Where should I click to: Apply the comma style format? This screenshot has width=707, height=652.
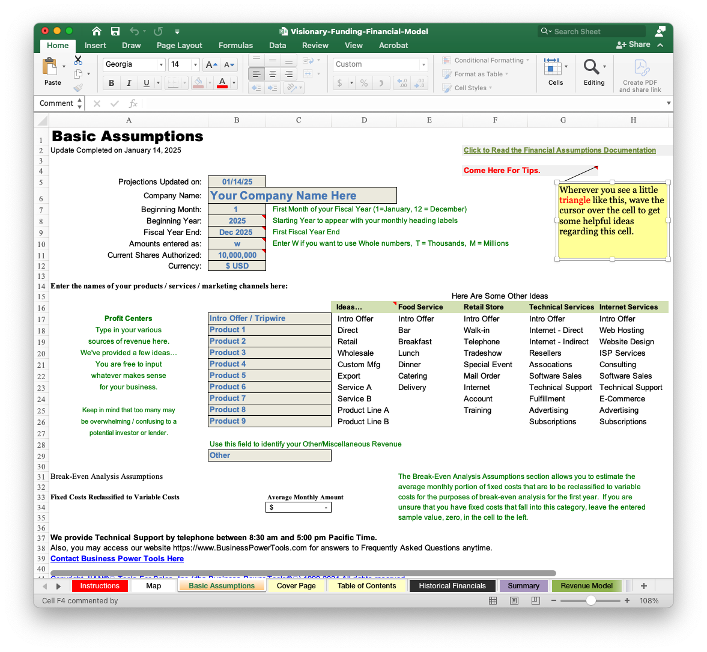pyautogui.click(x=381, y=83)
